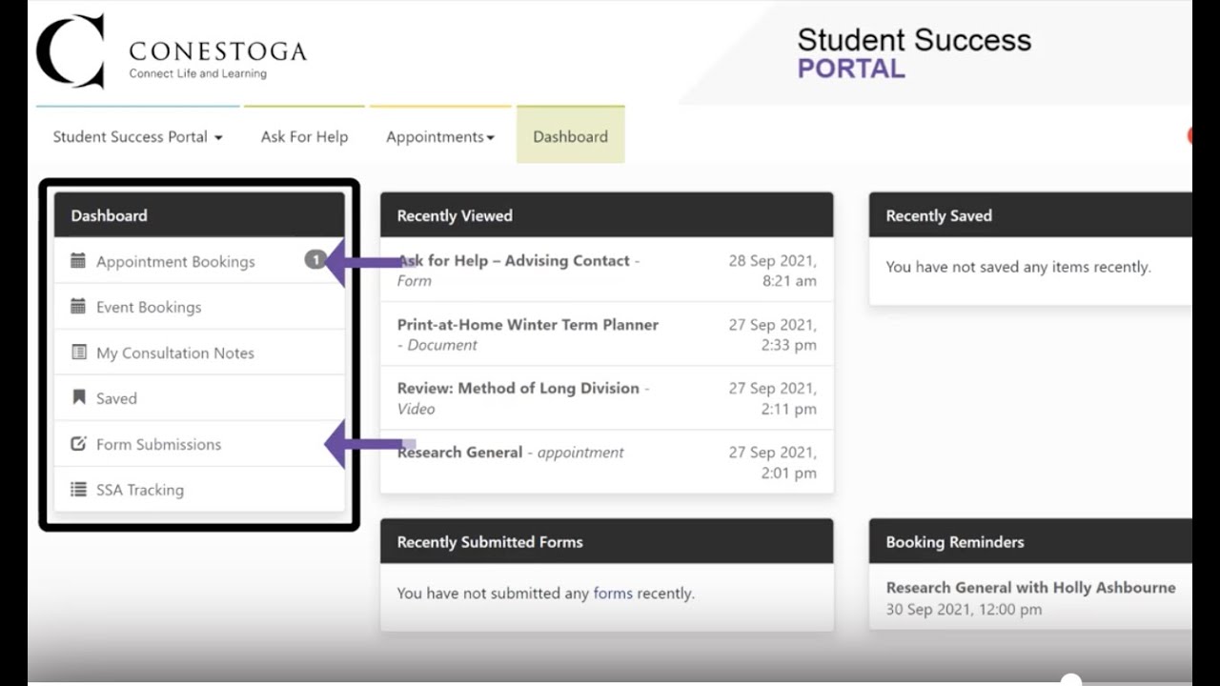Click the Appointment Bookings notification badge

coord(315,259)
